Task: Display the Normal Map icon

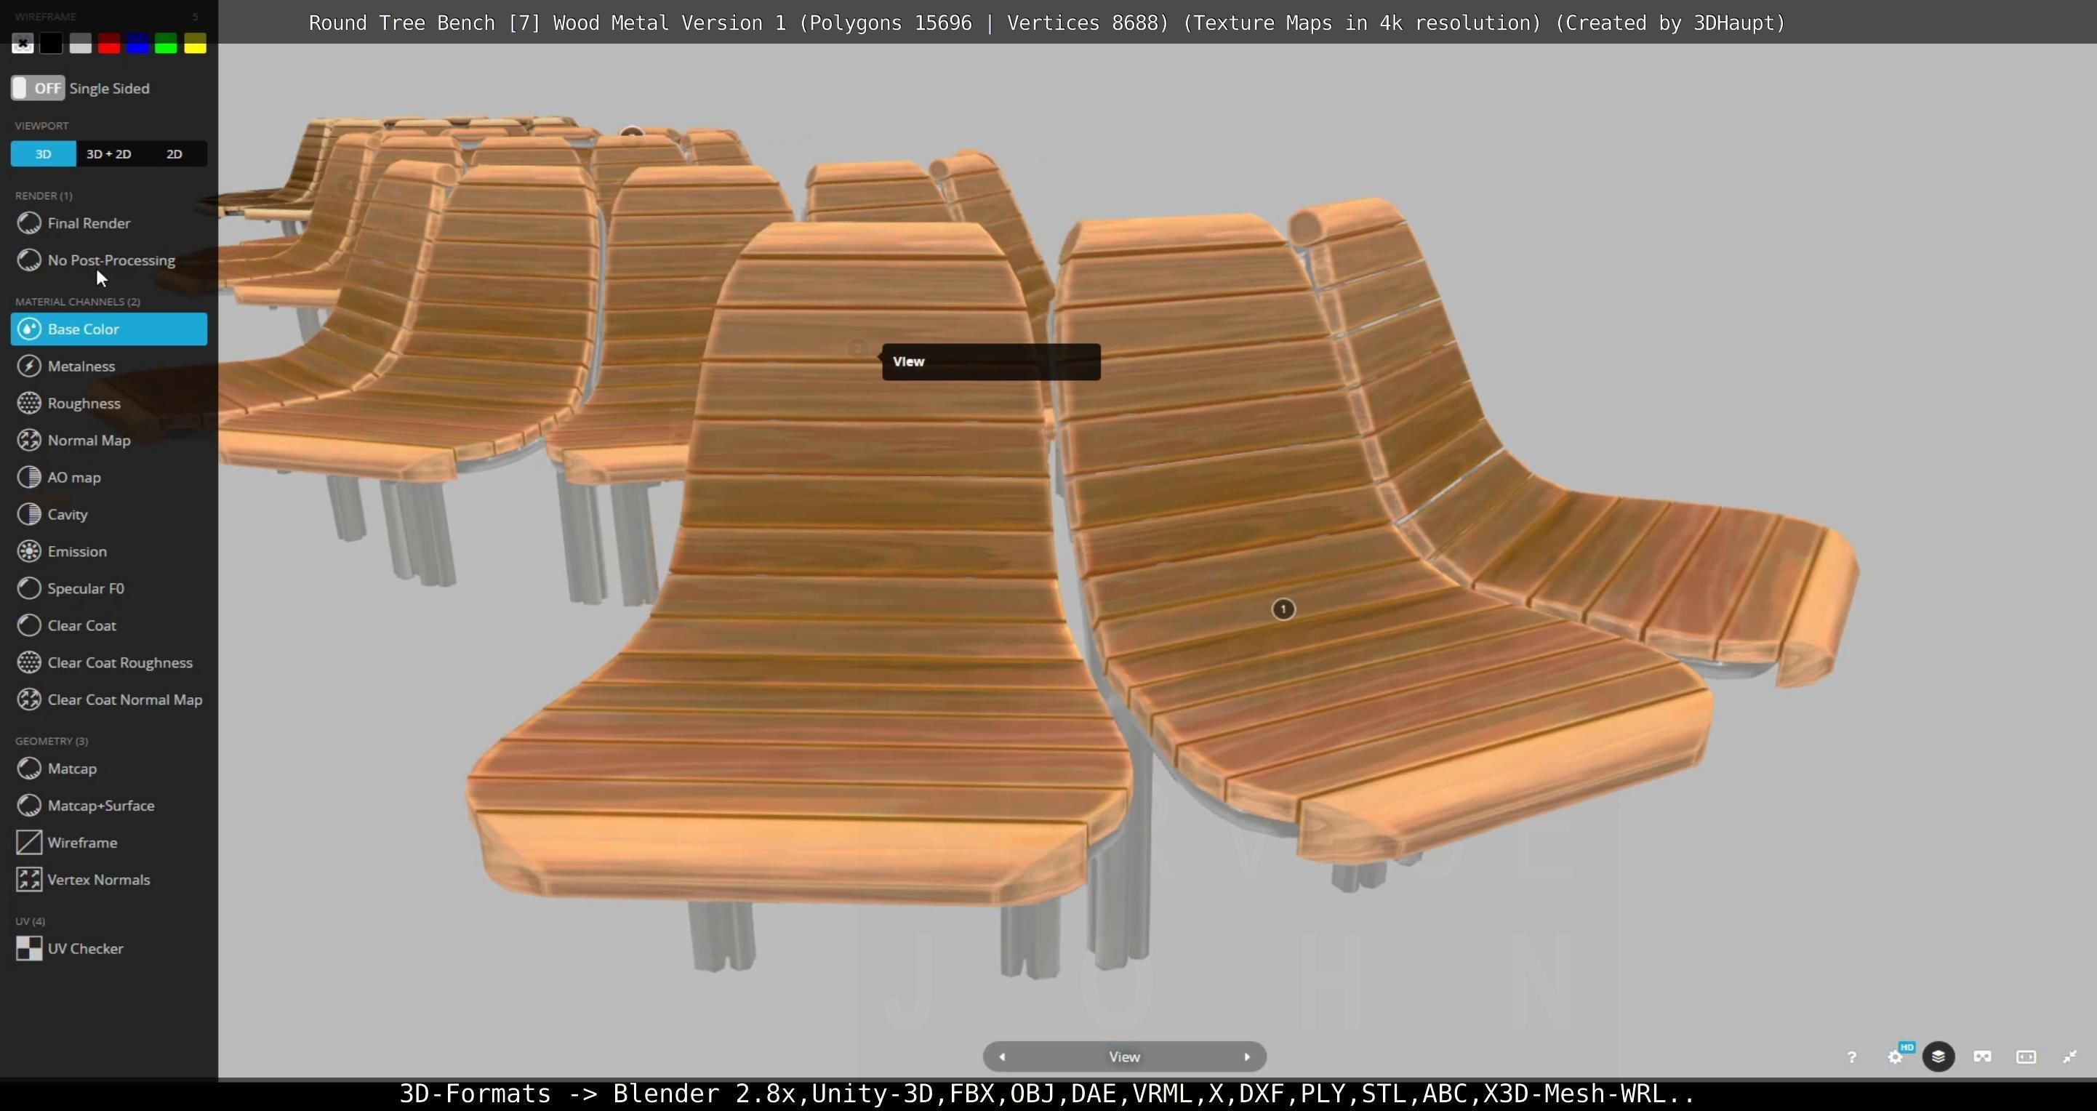Action: (x=29, y=441)
